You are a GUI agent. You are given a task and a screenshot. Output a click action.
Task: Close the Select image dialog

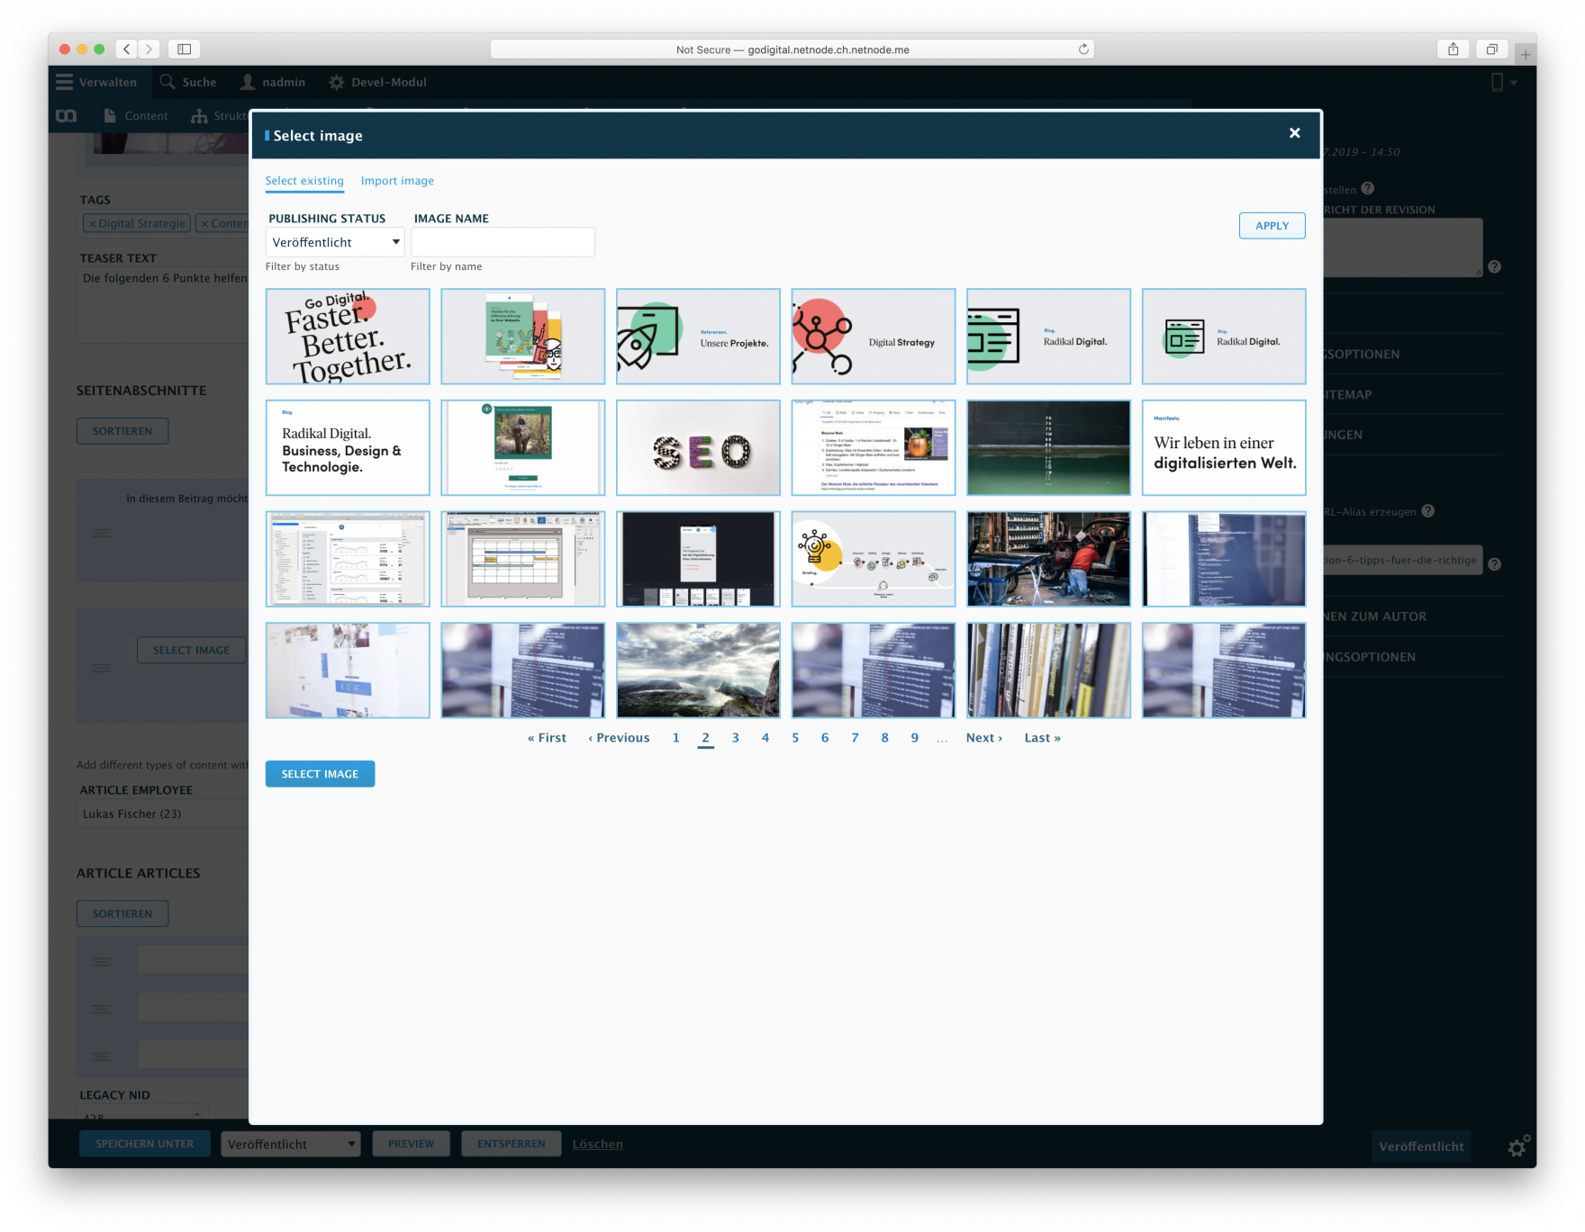click(x=1294, y=133)
